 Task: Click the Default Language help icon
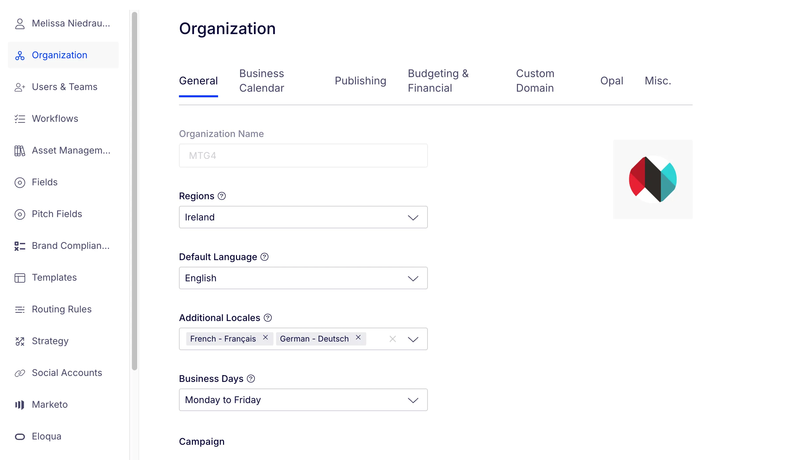pyautogui.click(x=264, y=257)
